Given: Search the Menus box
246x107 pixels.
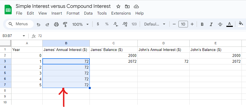Looking at the screenshot, I should 20,24.
